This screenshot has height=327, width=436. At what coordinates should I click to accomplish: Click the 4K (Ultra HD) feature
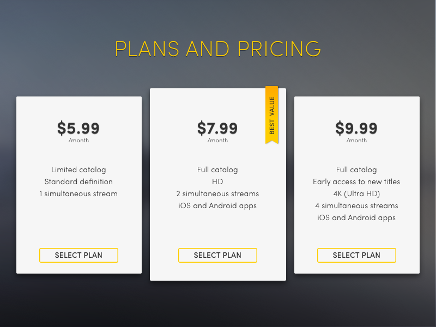coord(356,194)
